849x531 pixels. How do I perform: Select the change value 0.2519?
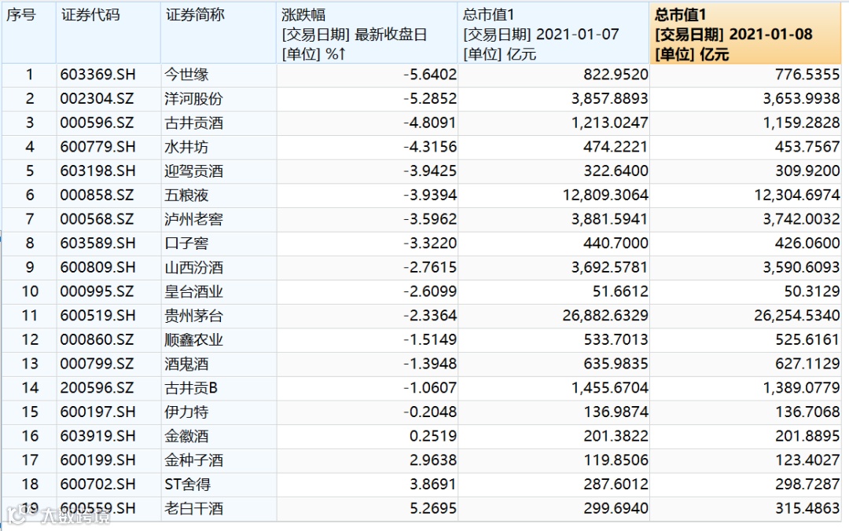[433, 436]
